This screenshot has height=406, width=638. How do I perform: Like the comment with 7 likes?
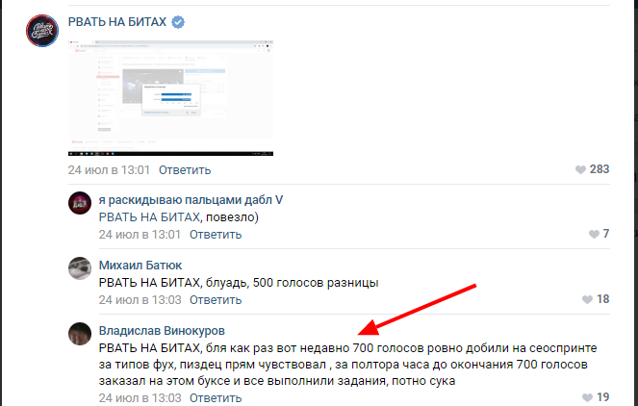click(x=594, y=234)
